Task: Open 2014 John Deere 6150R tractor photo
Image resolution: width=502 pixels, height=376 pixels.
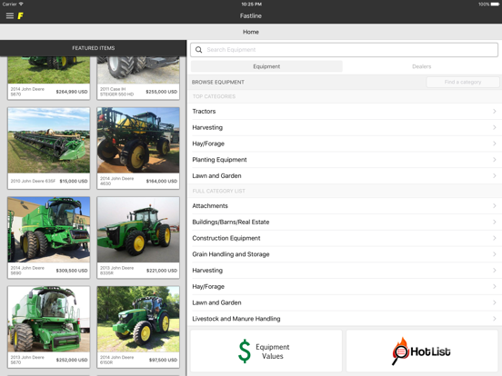Action: coord(138,319)
